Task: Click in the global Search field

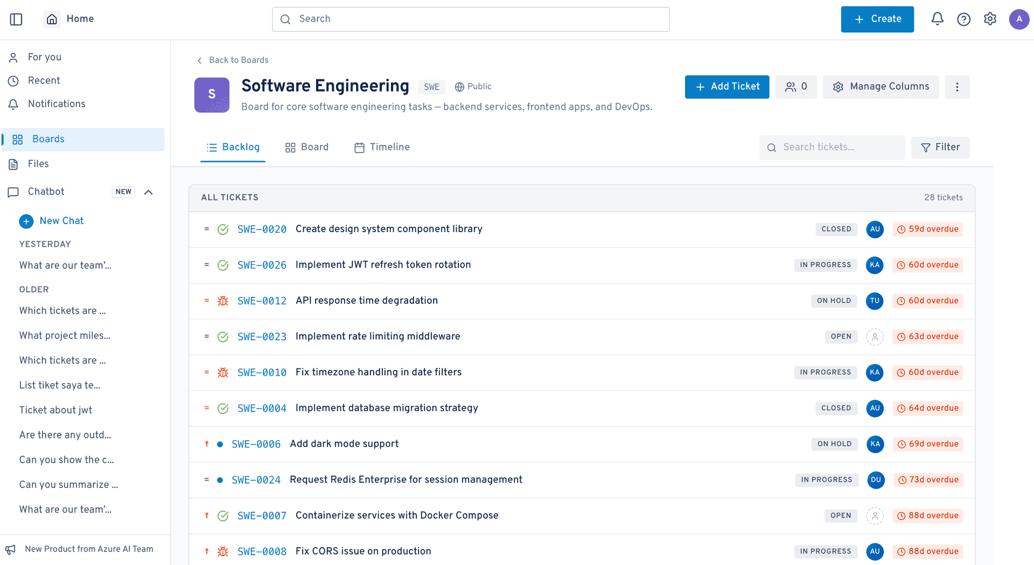Action: point(471,19)
